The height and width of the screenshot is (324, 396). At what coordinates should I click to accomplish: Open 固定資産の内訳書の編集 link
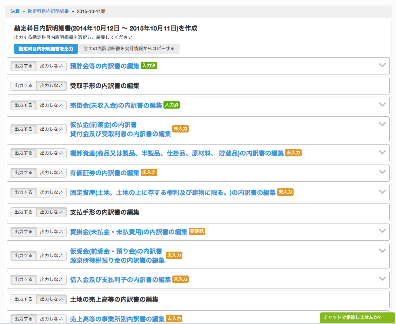coord(173,193)
